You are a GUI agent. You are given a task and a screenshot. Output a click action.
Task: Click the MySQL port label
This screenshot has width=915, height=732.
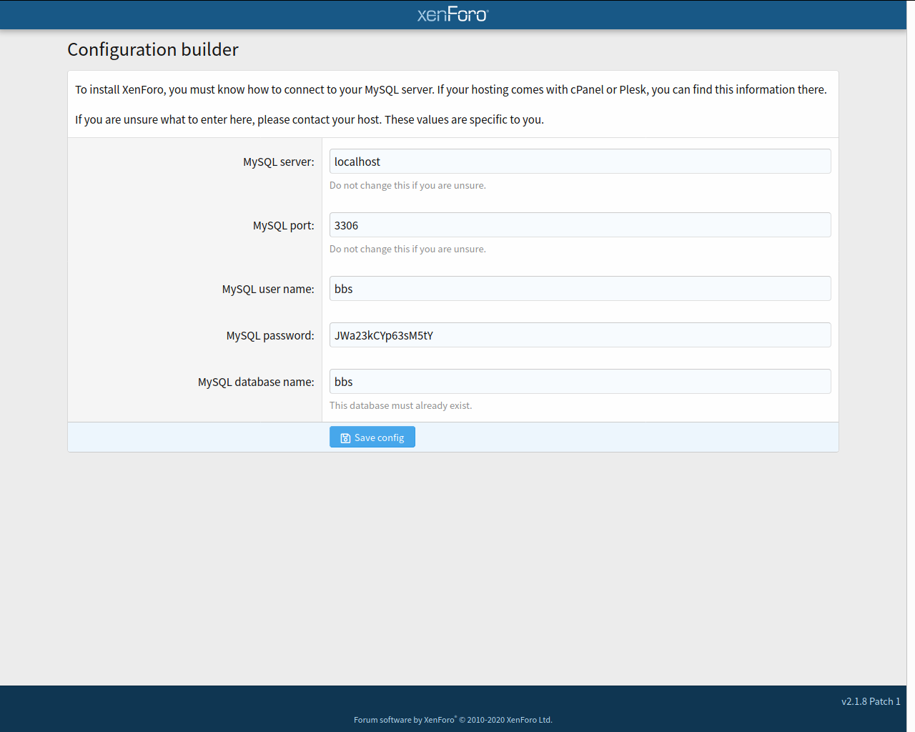pos(283,225)
